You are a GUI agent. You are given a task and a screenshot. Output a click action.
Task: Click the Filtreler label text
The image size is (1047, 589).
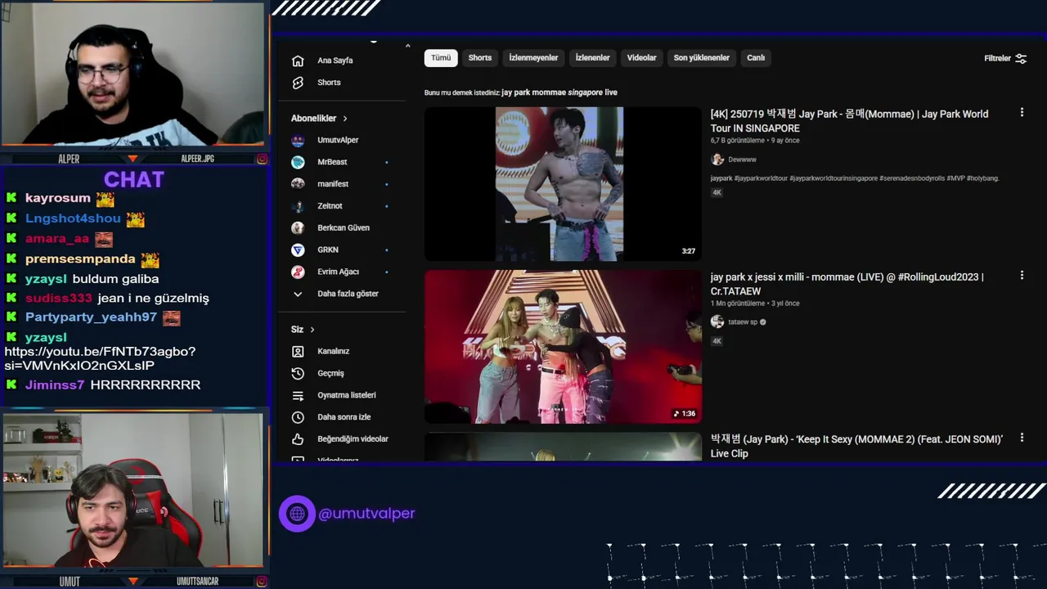pos(997,59)
